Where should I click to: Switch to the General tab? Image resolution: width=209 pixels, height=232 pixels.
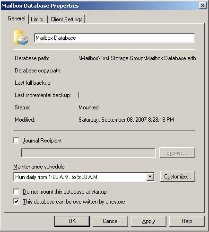[x=17, y=18]
